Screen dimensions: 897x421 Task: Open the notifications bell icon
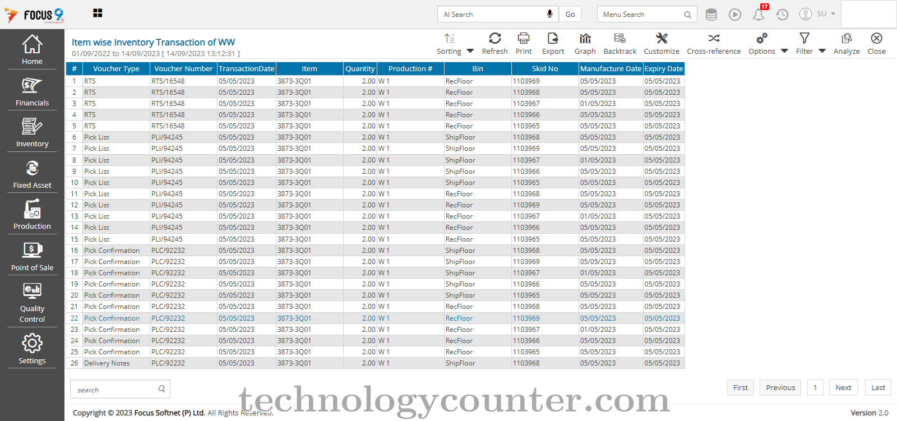tap(759, 15)
